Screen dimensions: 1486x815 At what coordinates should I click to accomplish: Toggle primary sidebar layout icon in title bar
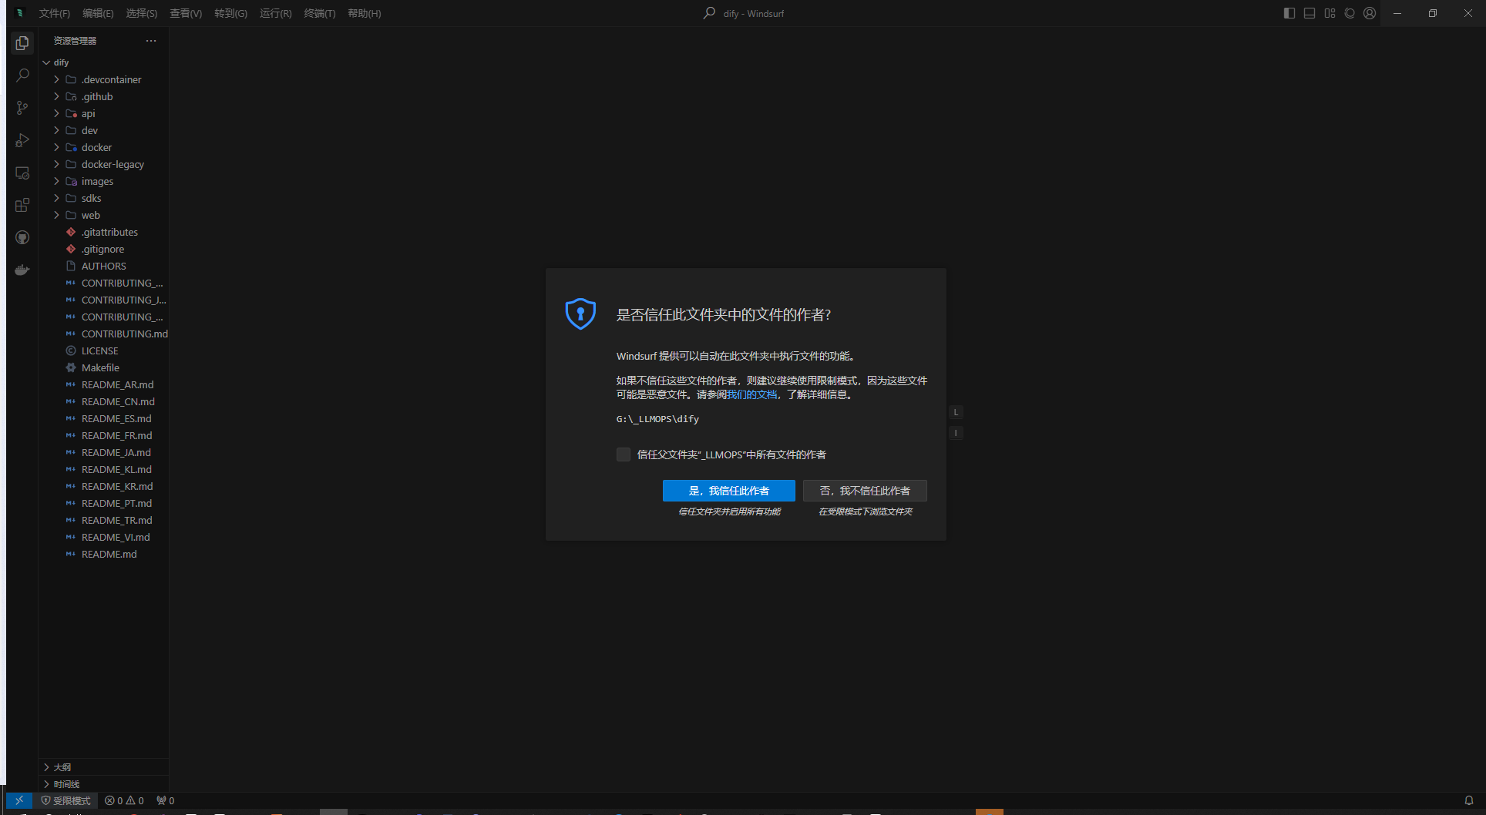click(1289, 13)
